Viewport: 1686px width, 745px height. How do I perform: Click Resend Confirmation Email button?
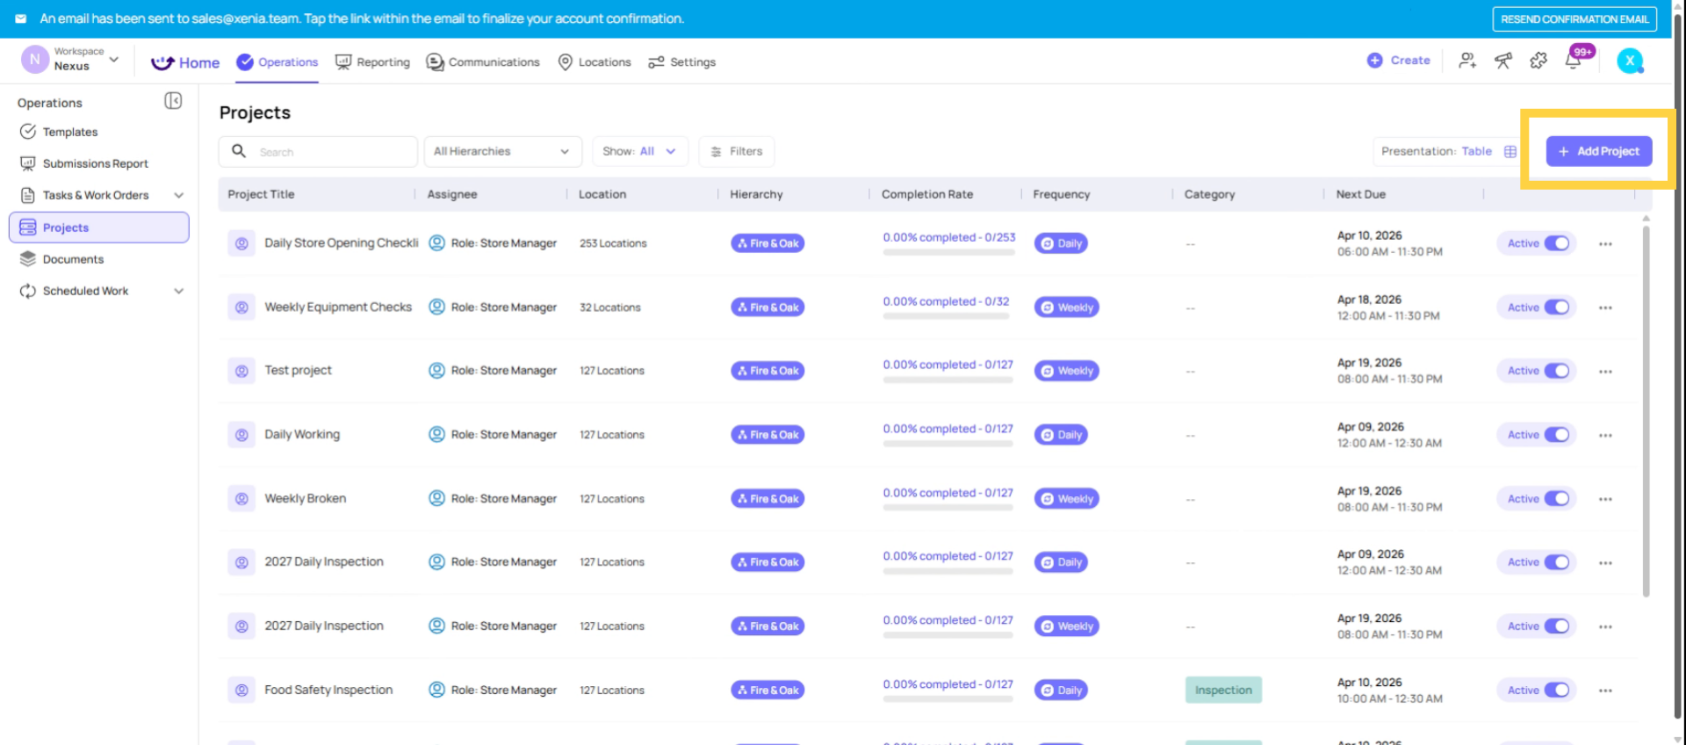1574,18
